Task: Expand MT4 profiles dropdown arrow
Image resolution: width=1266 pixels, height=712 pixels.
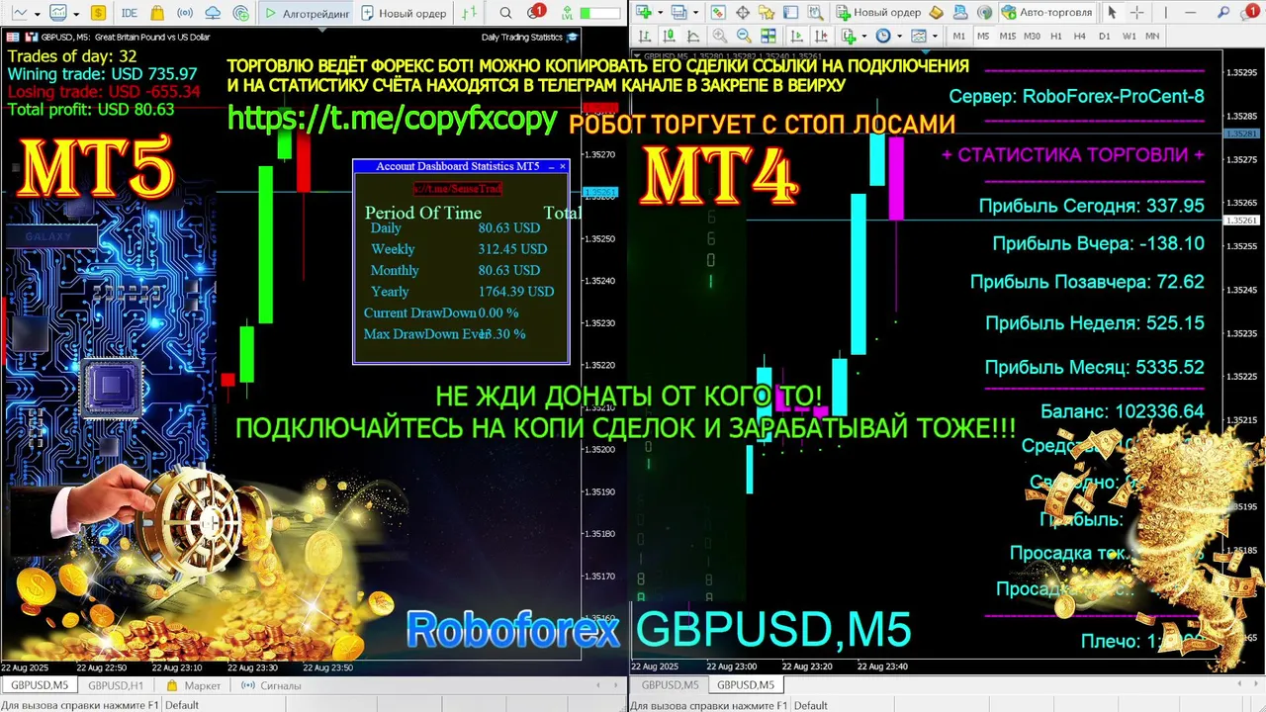Action: tap(695, 13)
